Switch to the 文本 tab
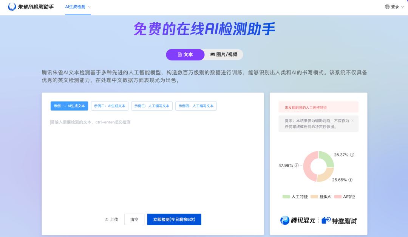Viewport: 408px width, 237px height. click(x=185, y=54)
